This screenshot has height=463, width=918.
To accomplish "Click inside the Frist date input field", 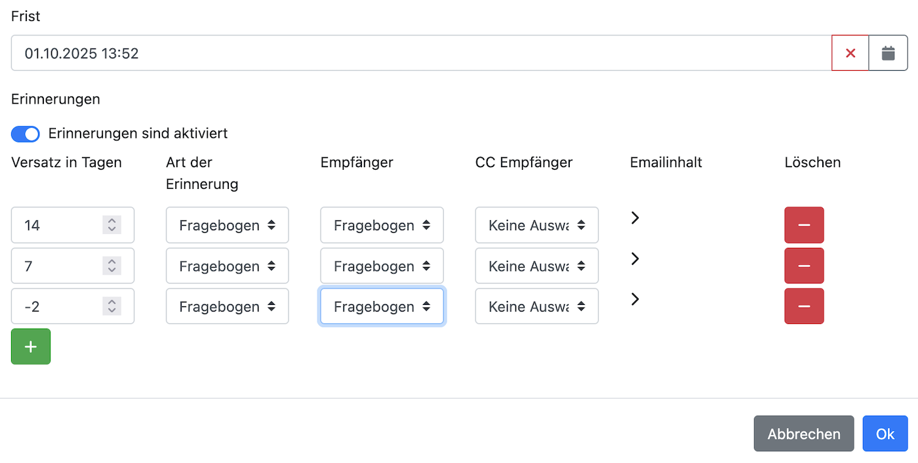I will point(262,52).
